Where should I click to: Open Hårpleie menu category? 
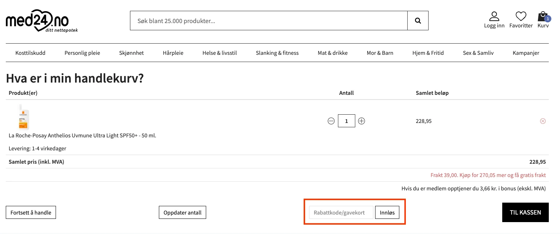click(173, 53)
